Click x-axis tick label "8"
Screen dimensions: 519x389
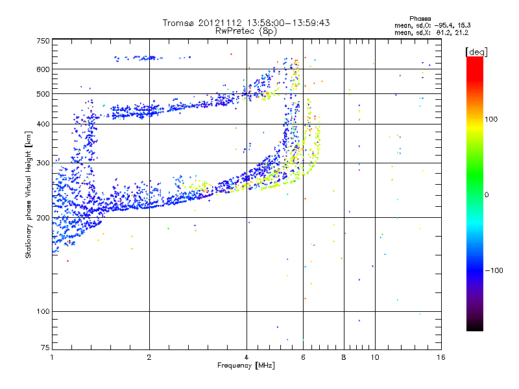344,357
